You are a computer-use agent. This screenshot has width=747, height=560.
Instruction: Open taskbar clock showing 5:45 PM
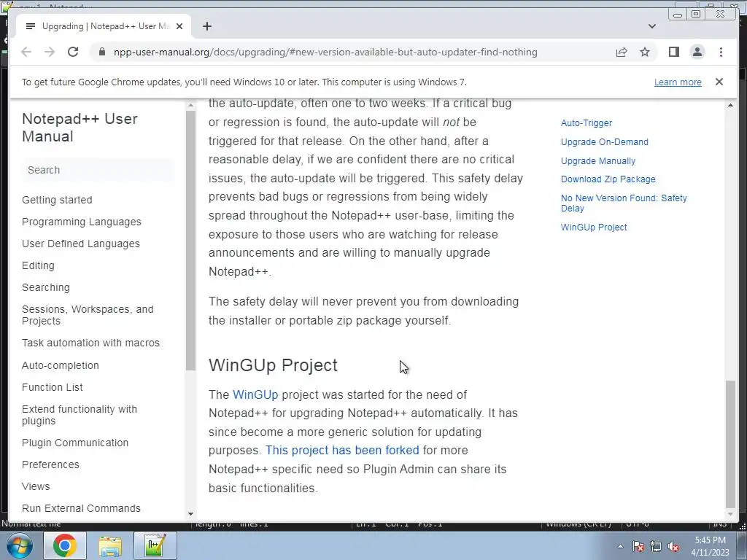[x=711, y=546]
